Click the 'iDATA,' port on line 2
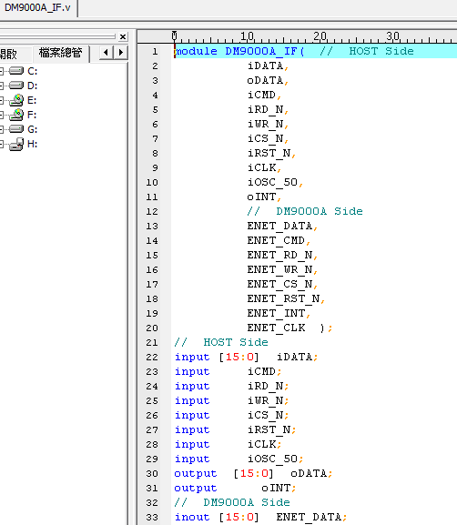Viewport: 457px width, 525px height. [268, 66]
